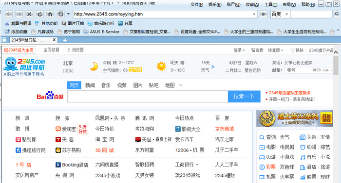The width and height of the screenshot is (341, 183).
Task: Expand dropdown arrow next to history icon
Action: pos(68,14)
